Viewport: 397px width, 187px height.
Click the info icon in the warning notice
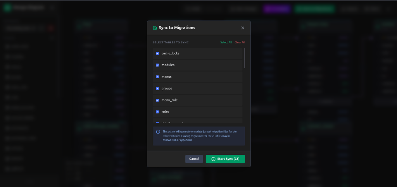tap(158, 132)
